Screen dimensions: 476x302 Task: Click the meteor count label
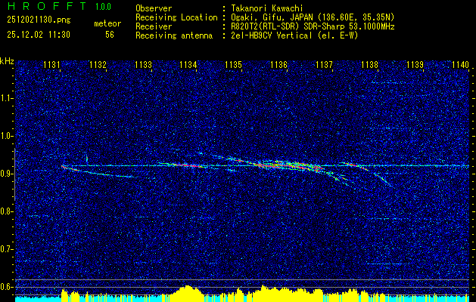click(x=107, y=23)
